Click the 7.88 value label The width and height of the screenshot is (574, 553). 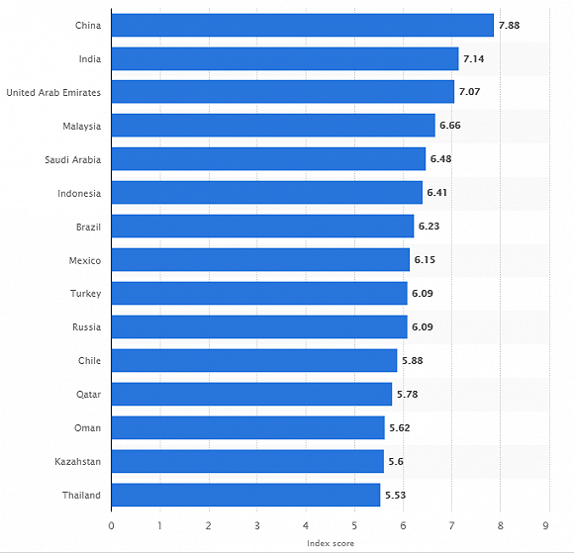coord(509,26)
